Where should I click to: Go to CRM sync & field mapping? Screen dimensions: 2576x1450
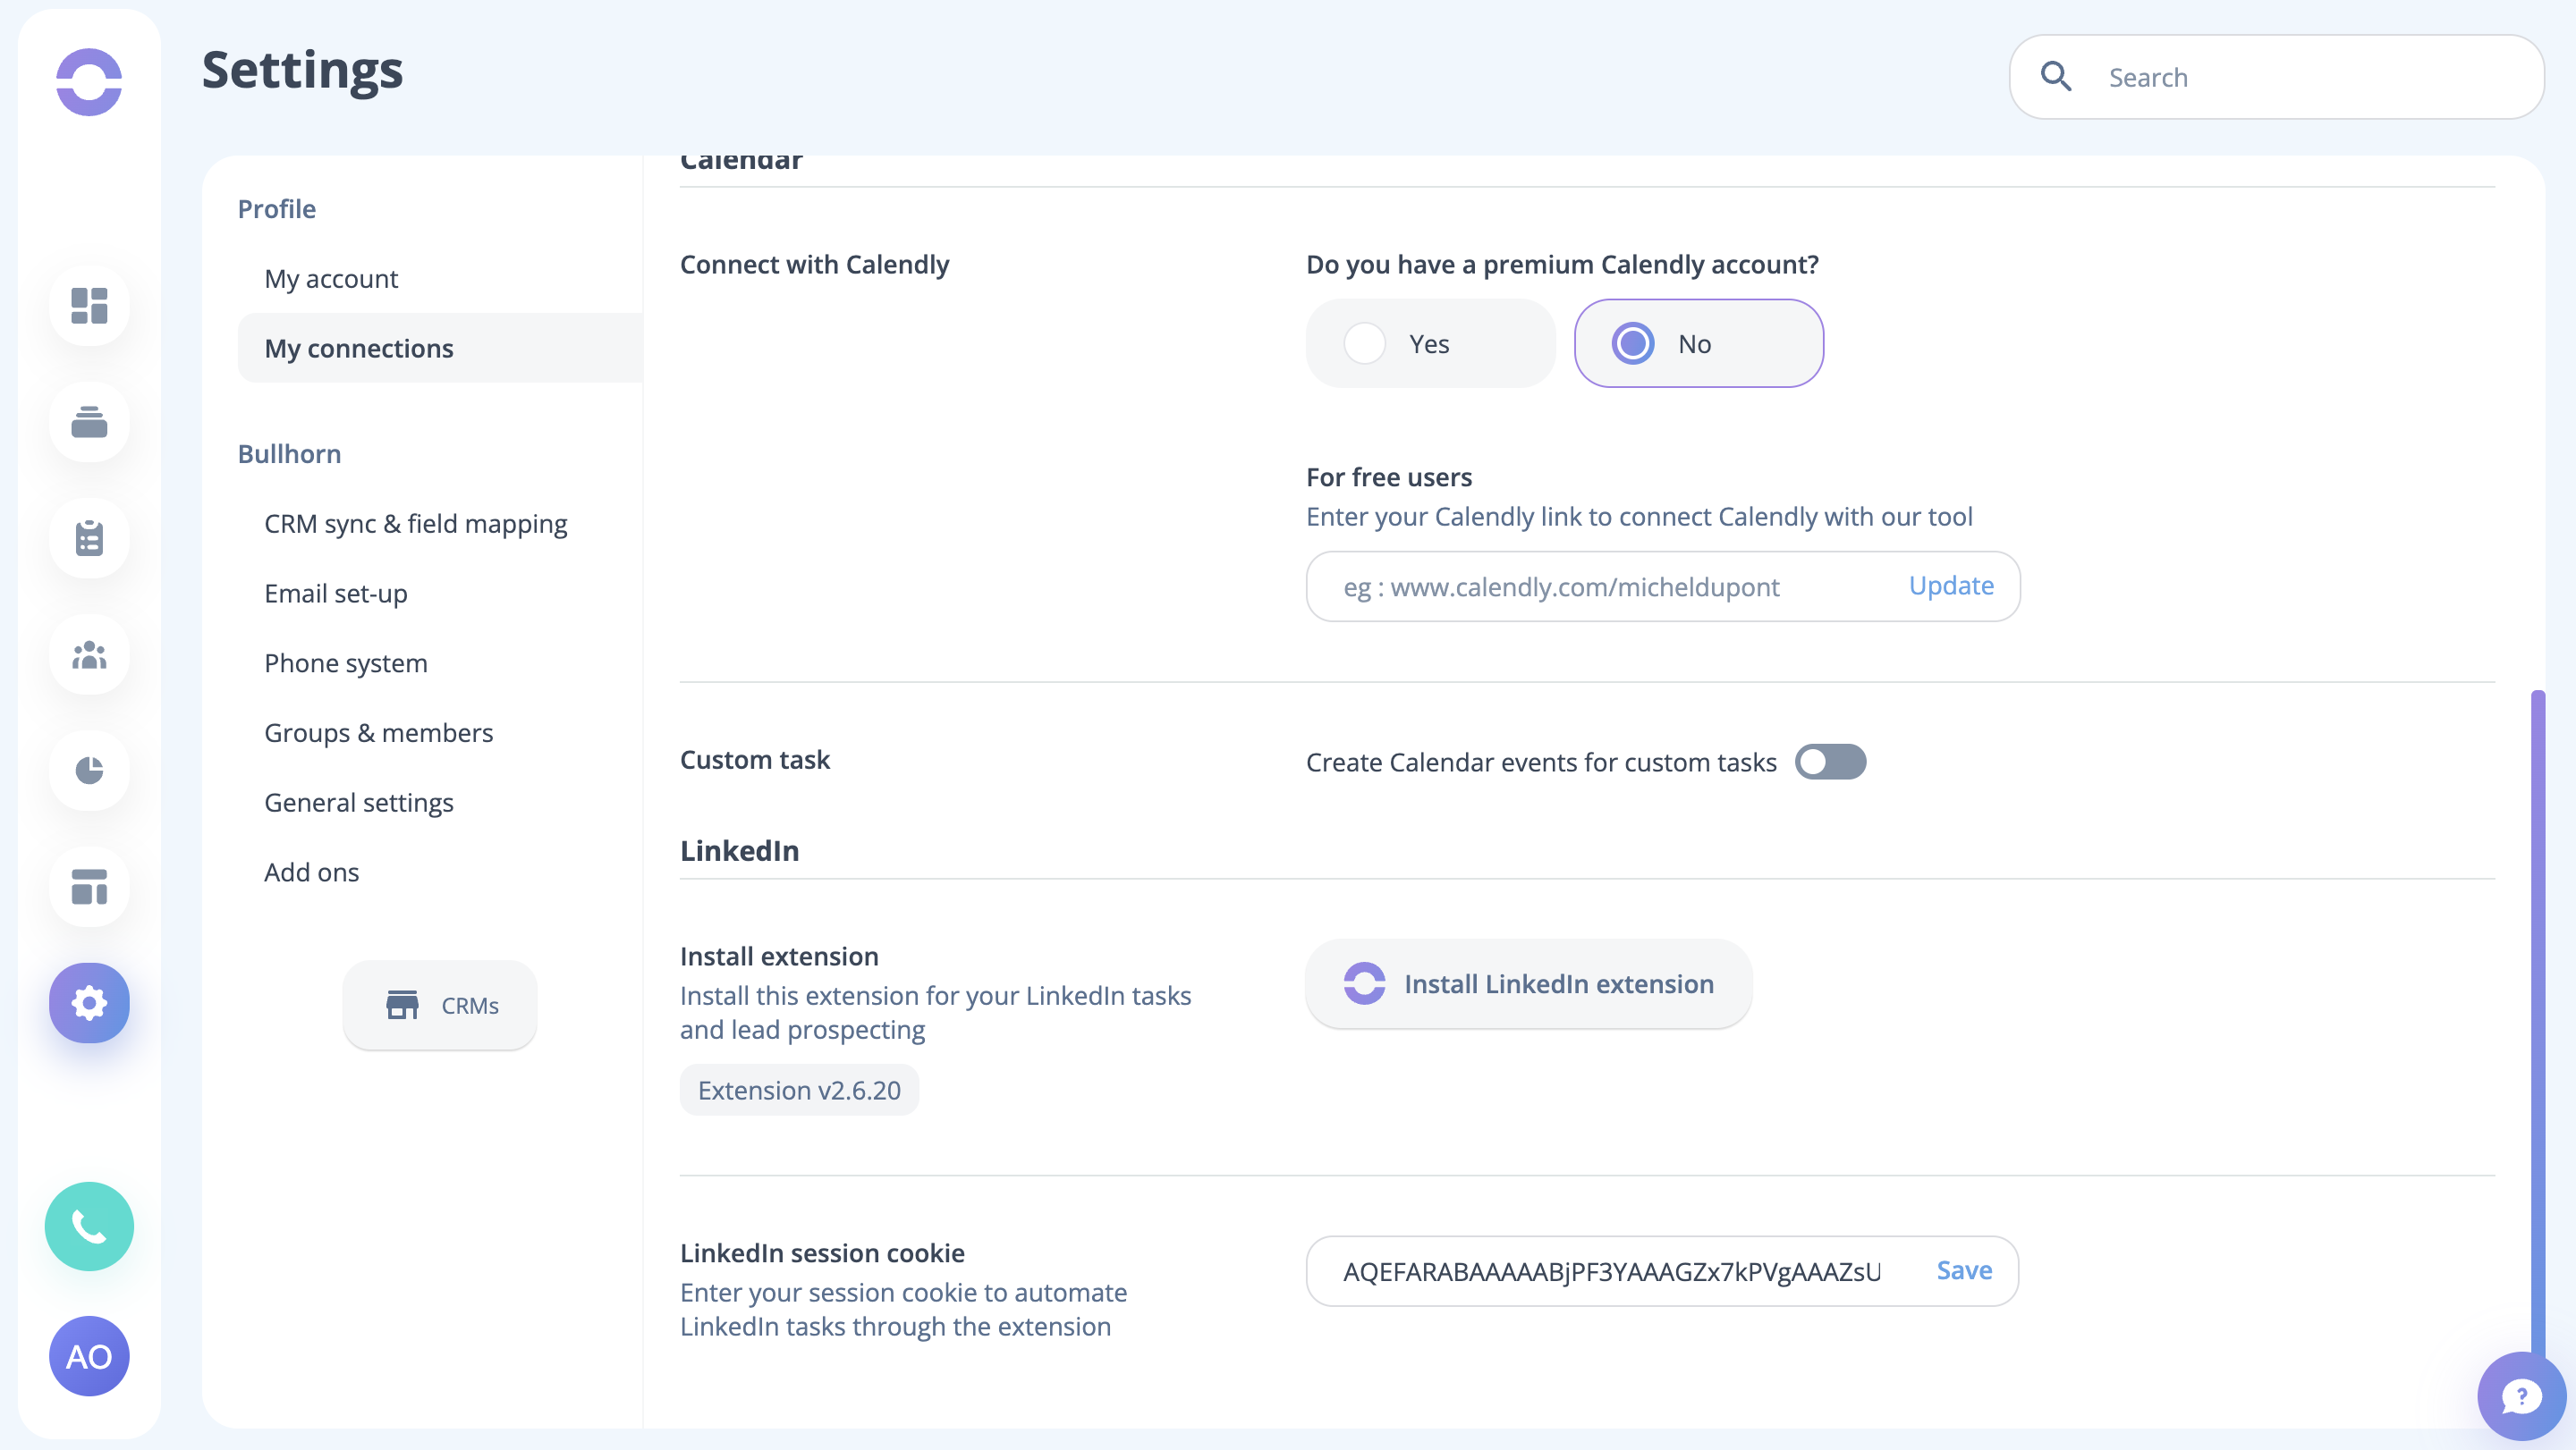coord(415,524)
